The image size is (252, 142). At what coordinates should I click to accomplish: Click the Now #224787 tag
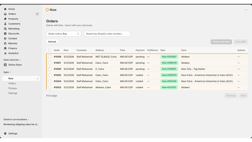[x=169, y=87]
